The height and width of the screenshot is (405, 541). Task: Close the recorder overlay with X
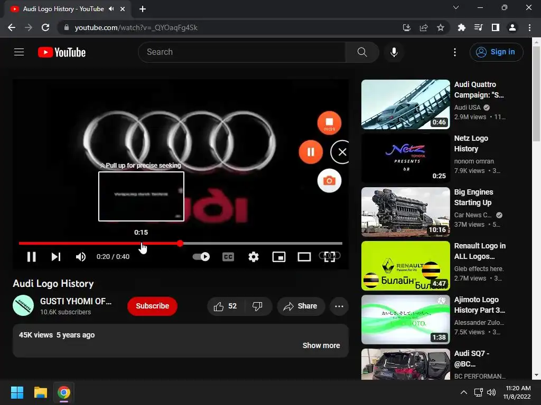[x=342, y=152]
